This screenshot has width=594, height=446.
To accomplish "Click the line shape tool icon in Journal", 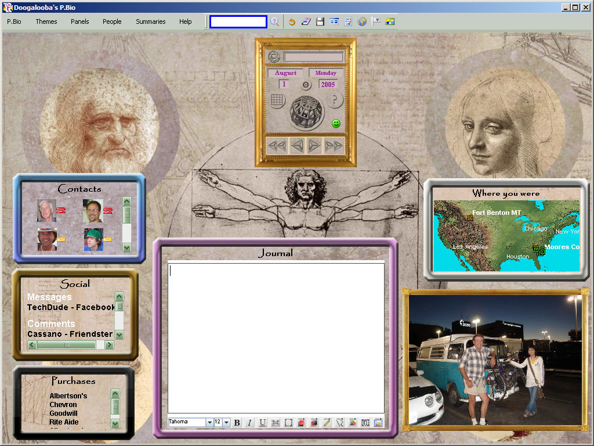I will click(x=340, y=423).
